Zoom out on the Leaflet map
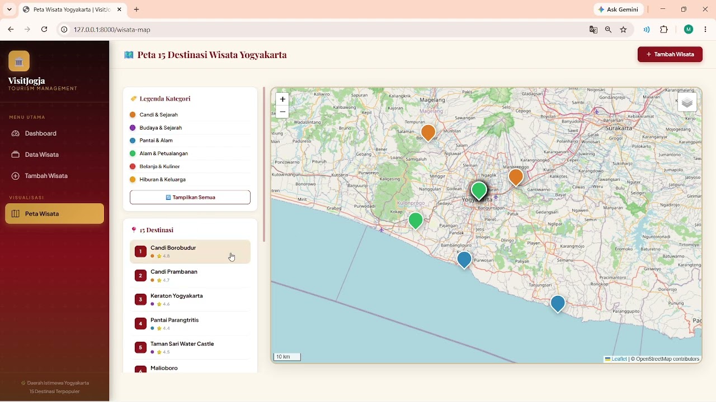Screen dimensions: 716x402 282,112
